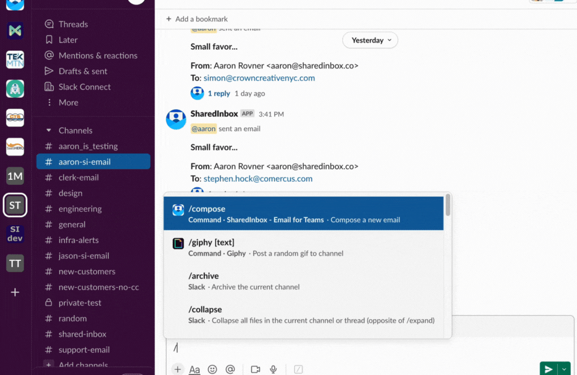Open the clerk-email channel
The image size is (577, 375).
[x=93, y=178]
